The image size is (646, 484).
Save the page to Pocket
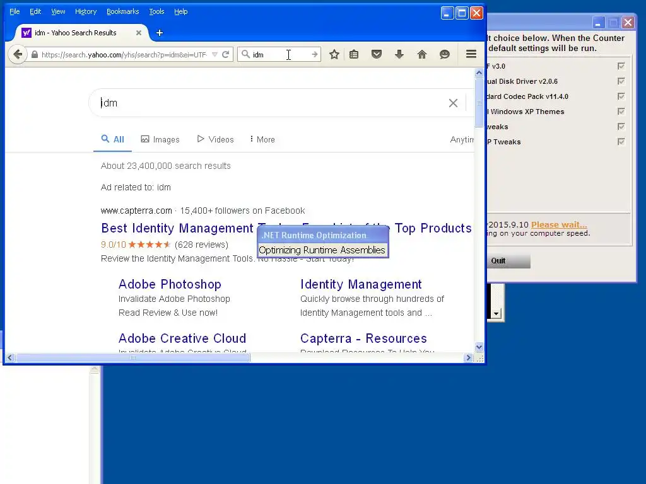377,54
